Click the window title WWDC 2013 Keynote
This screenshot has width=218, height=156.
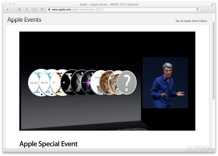109,4
